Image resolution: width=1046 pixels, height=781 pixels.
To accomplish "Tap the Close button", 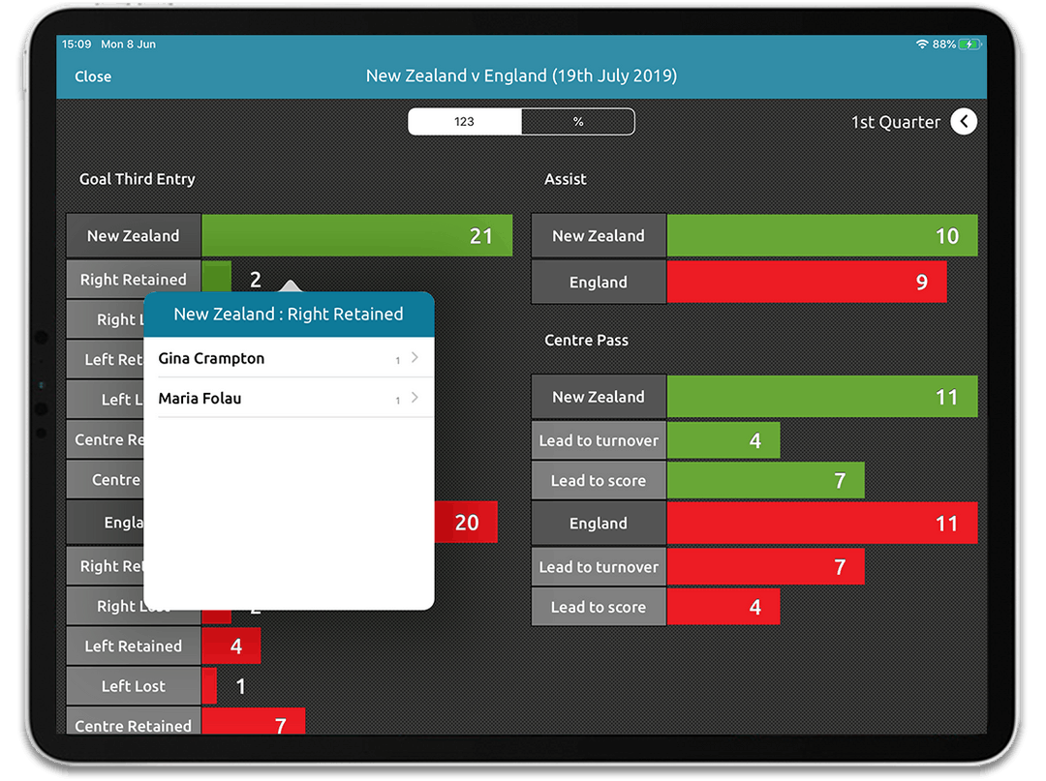I will 93,75.
